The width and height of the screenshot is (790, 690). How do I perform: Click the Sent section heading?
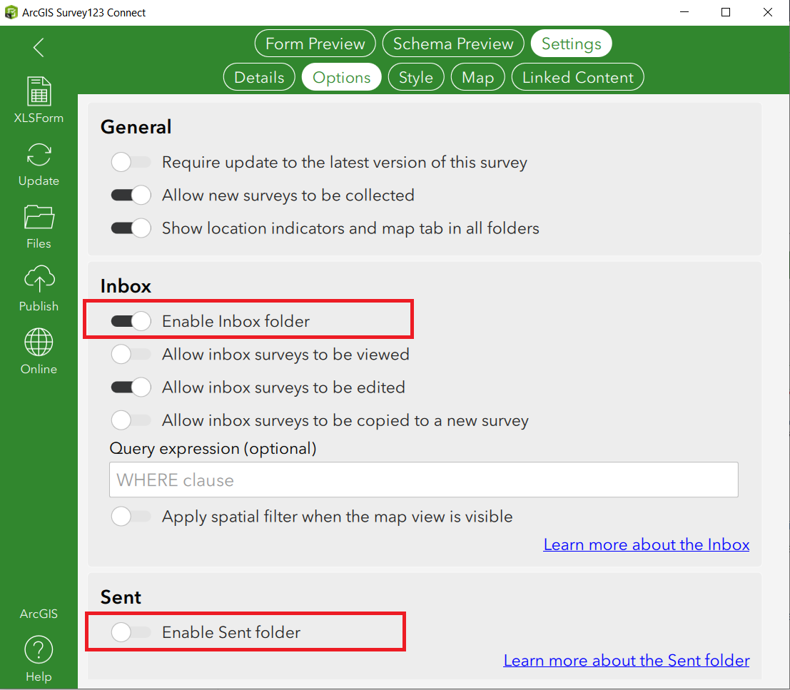point(121,597)
